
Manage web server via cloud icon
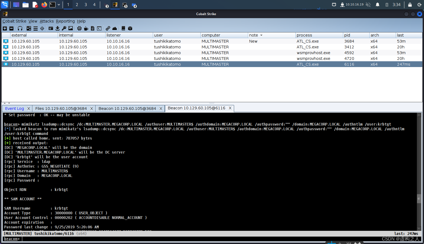tap(115, 28)
